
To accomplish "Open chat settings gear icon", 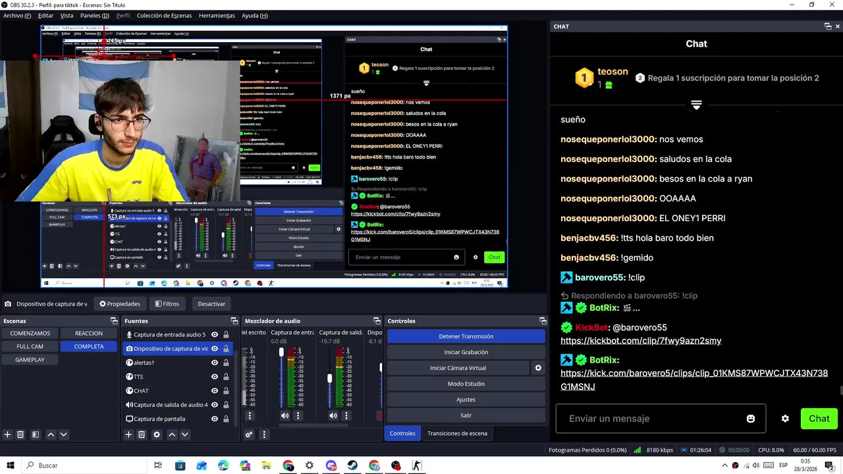I will tap(785, 419).
